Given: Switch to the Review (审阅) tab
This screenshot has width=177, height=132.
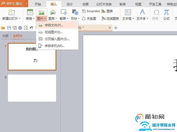Looking at the screenshot, I should tap(122, 4).
